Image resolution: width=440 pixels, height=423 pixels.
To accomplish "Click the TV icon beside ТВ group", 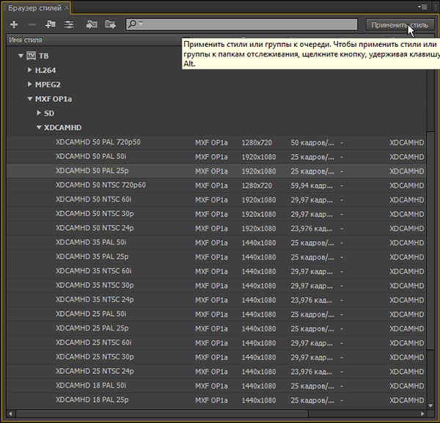I will (31, 56).
